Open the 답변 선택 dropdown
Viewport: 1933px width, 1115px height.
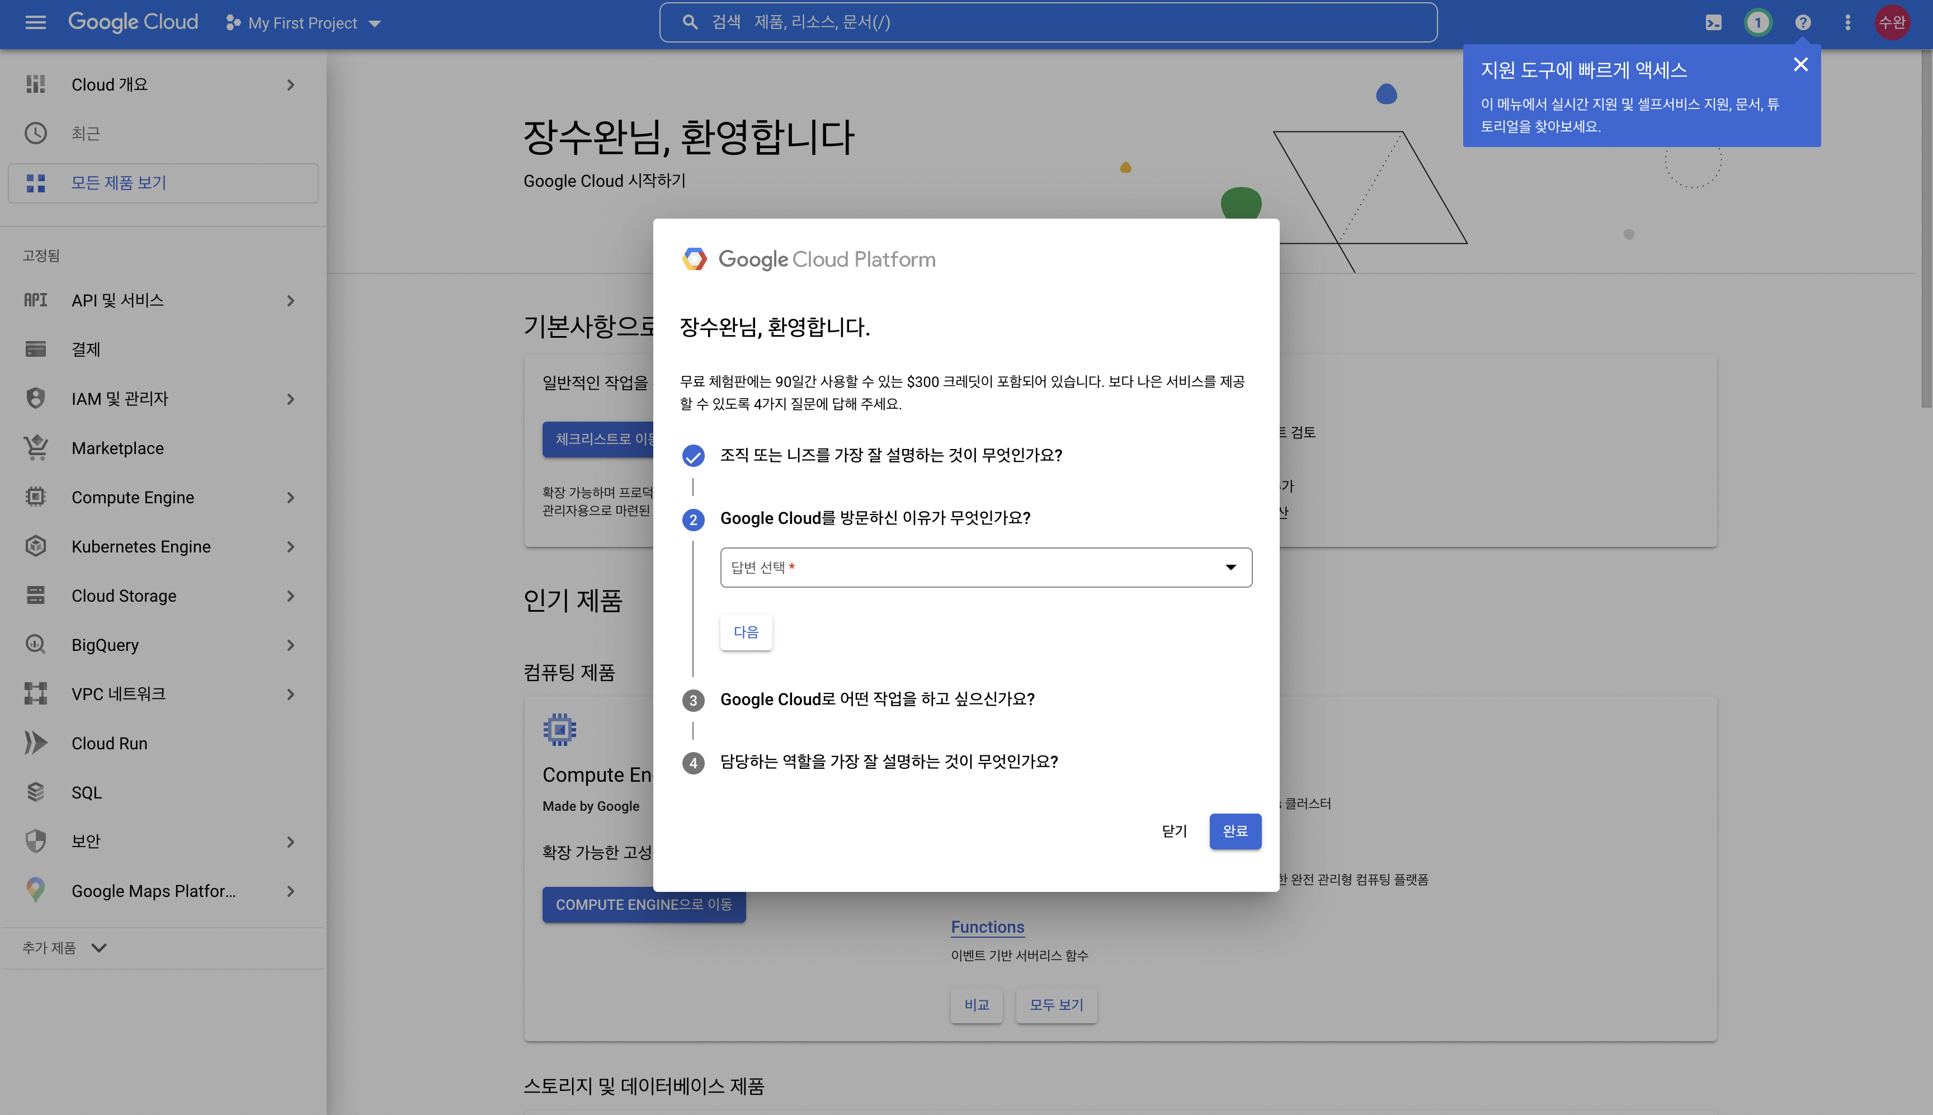click(986, 566)
